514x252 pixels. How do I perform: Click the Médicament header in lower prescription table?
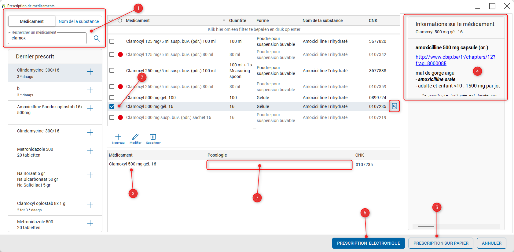(121, 155)
